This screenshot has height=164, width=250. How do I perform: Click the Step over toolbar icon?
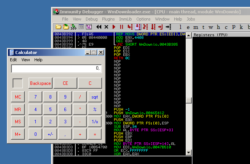pos(138,27)
